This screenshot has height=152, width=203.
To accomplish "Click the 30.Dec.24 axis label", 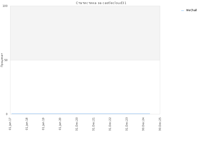I will tap(143, 124).
